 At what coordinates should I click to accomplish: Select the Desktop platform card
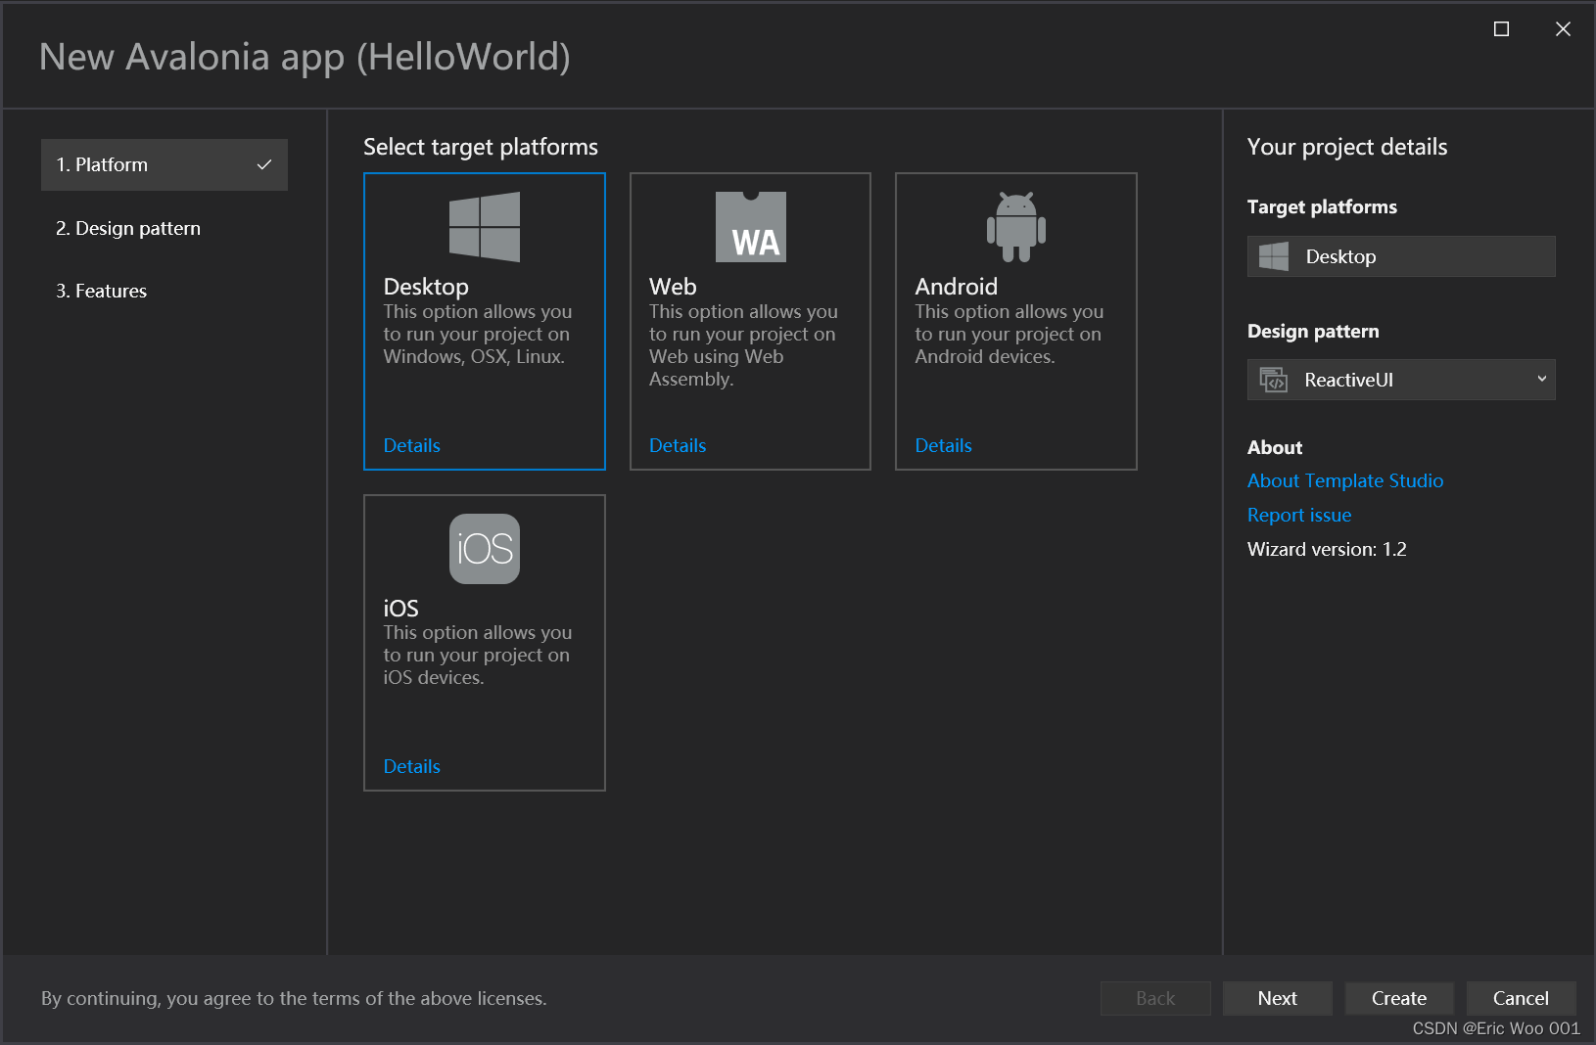coord(485,321)
